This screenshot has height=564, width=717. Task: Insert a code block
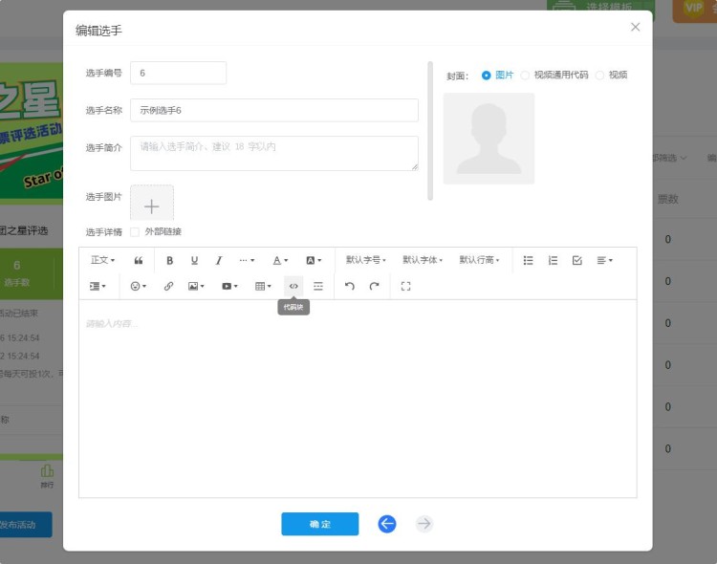[293, 286]
